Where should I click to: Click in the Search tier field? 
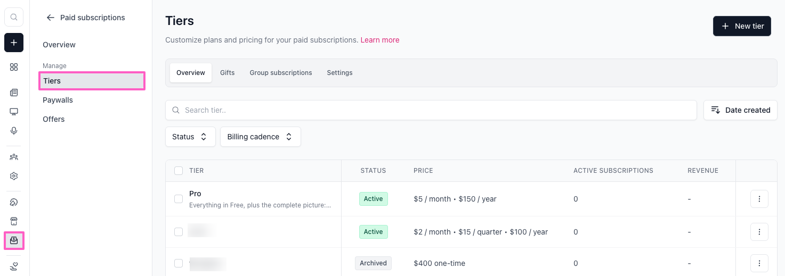[431, 110]
